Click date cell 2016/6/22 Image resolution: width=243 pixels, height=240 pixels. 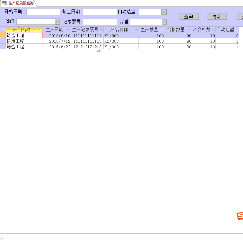57,47
